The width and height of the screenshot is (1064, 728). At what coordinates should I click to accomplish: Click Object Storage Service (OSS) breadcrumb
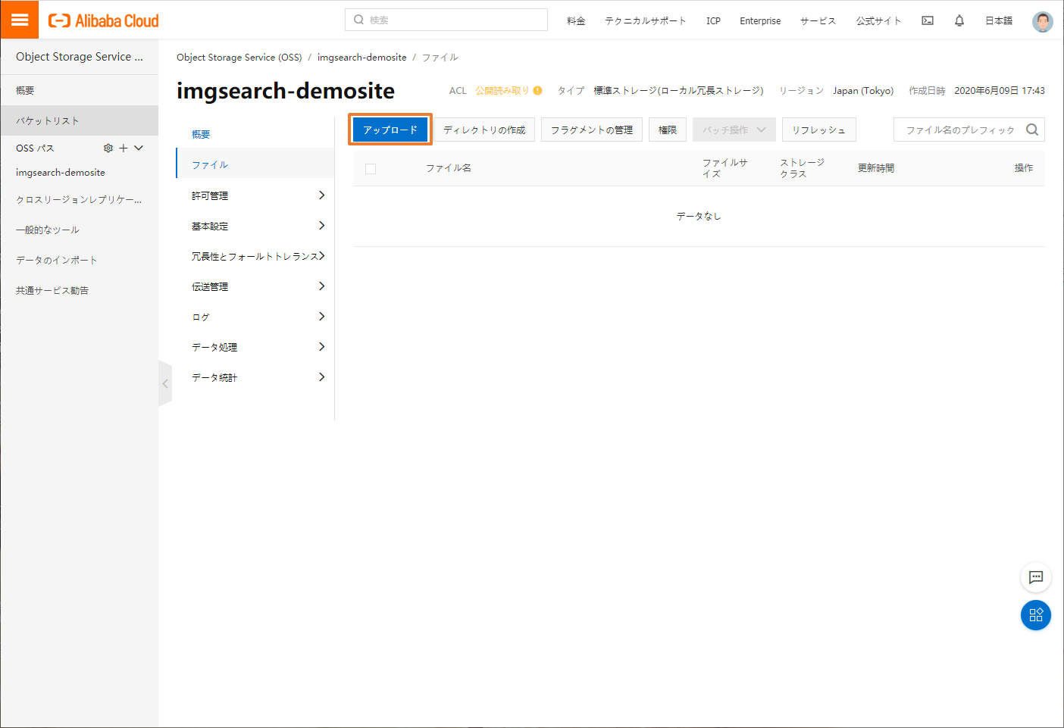[239, 57]
